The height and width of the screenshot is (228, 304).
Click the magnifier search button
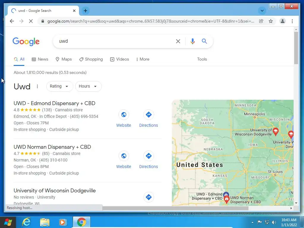tap(204, 41)
